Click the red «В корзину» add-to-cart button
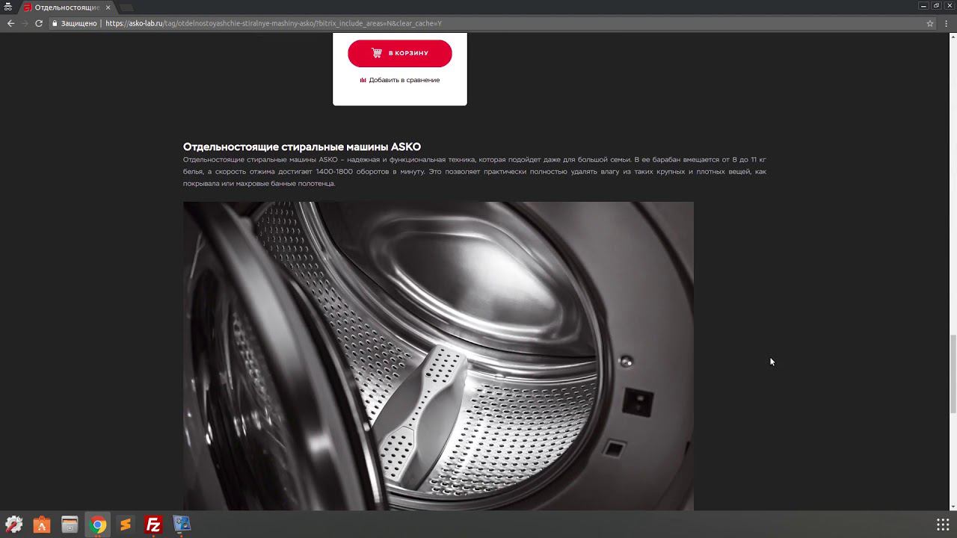The image size is (957, 538). 399,53
